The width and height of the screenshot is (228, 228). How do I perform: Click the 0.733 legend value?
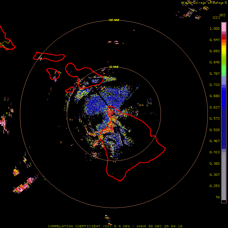click(215, 85)
